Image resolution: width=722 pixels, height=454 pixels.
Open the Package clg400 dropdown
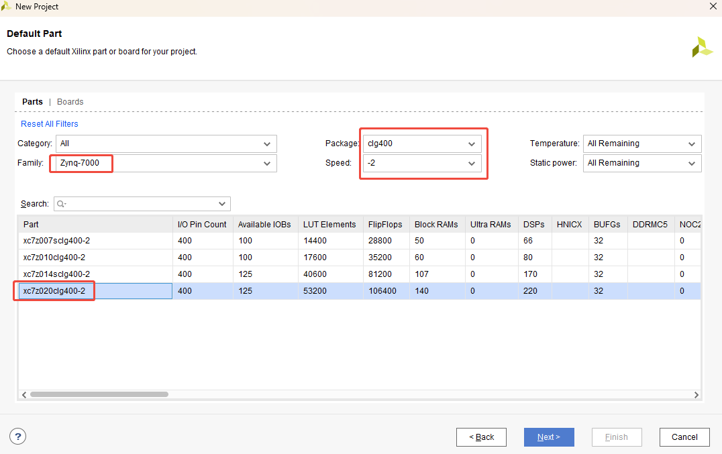click(422, 144)
